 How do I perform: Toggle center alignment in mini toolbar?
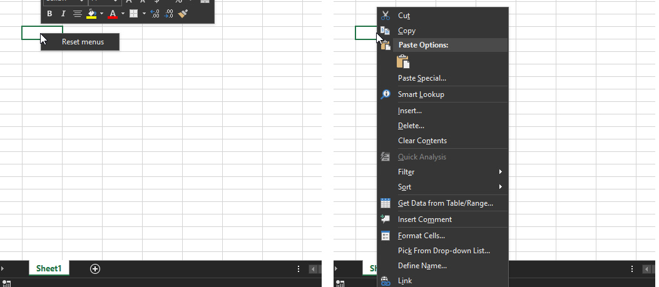(77, 13)
